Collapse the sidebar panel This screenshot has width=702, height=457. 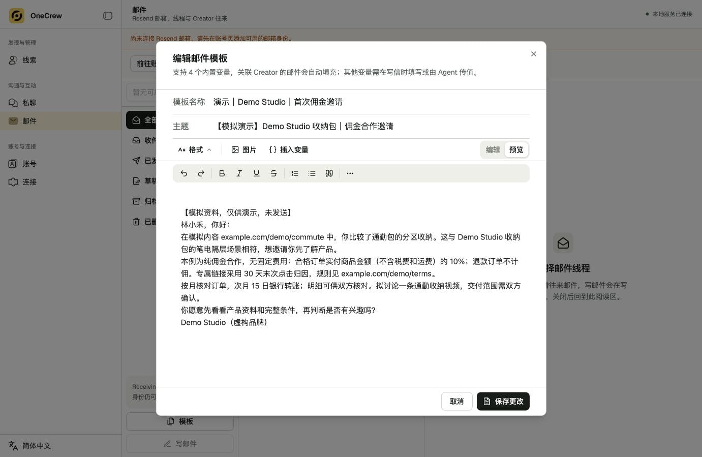[x=108, y=16]
